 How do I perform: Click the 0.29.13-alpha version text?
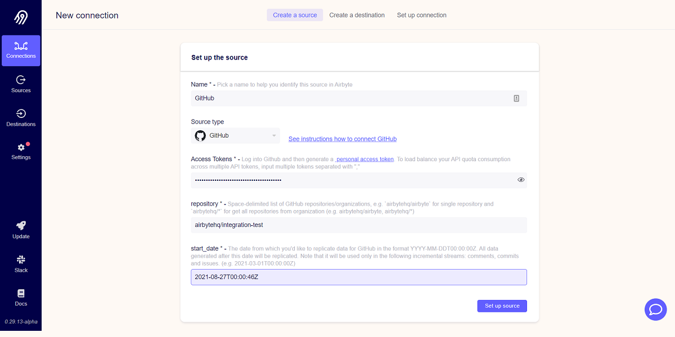tap(21, 322)
